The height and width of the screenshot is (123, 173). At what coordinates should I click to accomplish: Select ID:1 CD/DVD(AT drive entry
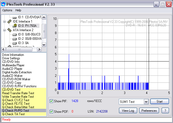(x=30, y=17)
